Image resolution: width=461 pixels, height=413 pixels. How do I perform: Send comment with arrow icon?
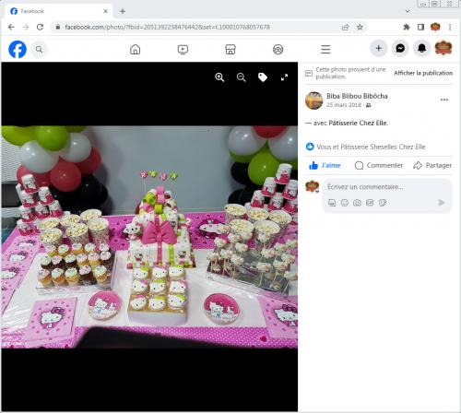[442, 203]
